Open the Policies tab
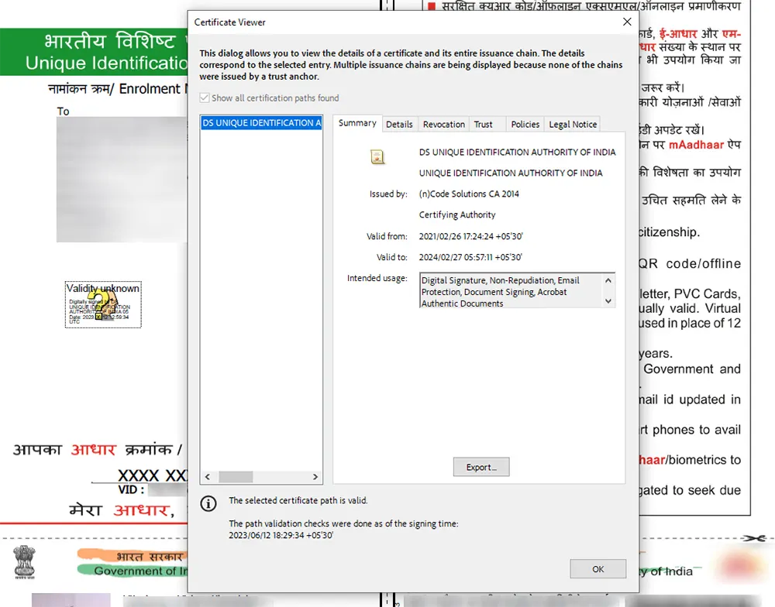Viewport: 775px width, 607px height. [525, 125]
